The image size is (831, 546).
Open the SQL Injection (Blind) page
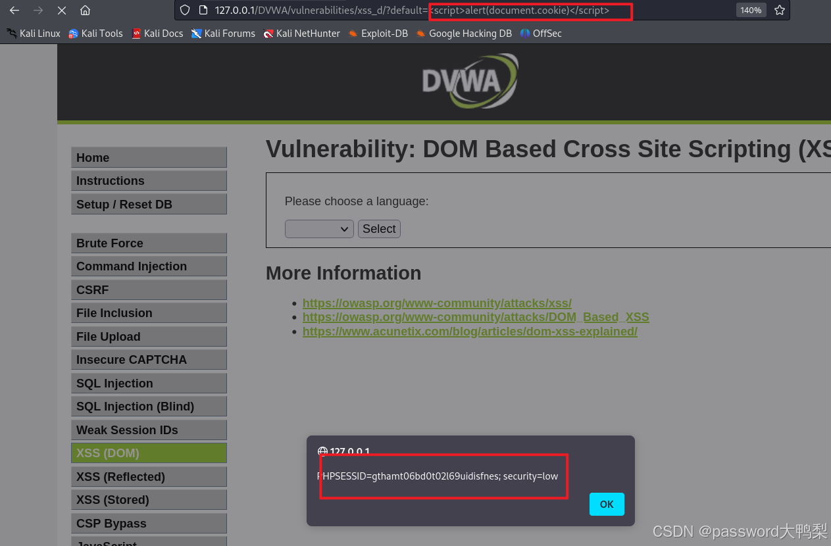pyautogui.click(x=149, y=407)
